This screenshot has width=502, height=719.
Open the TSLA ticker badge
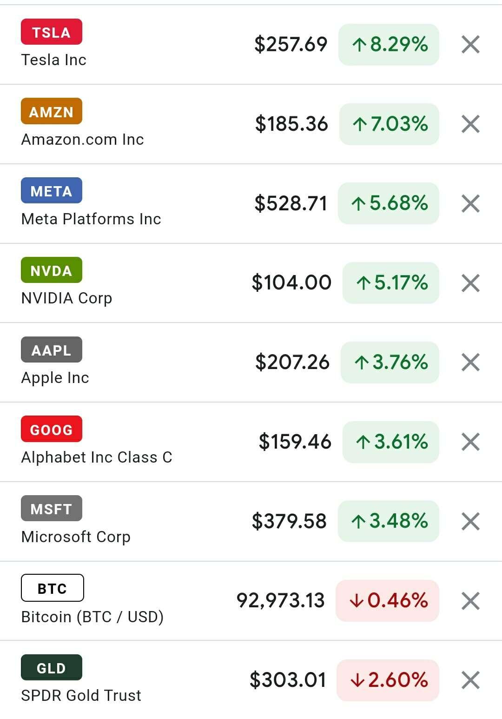tap(52, 32)
